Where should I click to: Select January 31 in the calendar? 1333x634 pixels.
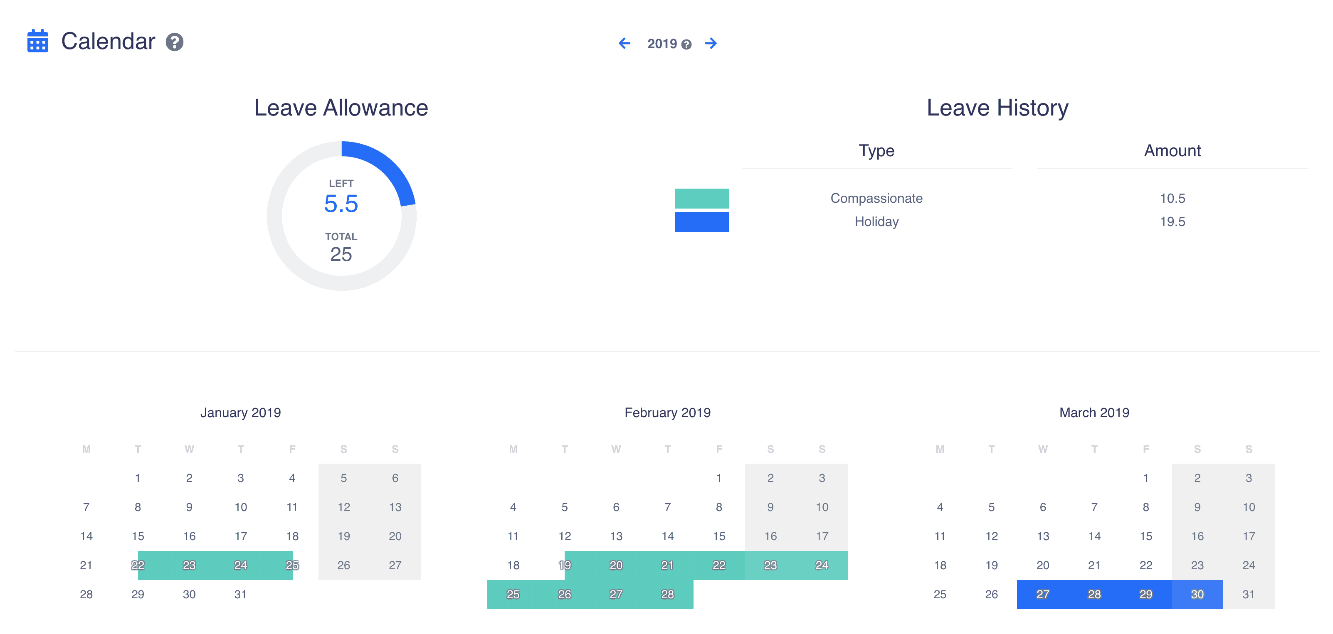tap(241, 594)
